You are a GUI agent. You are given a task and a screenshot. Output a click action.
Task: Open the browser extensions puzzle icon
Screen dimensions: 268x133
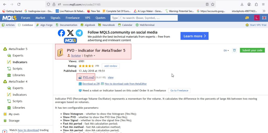[256, 4]
